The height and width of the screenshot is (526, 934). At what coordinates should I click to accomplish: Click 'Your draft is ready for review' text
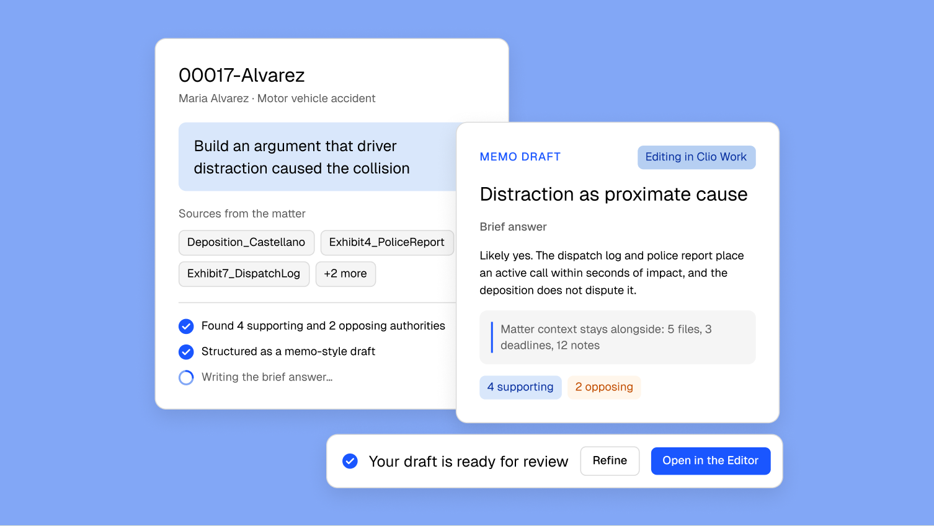point(469,462)
